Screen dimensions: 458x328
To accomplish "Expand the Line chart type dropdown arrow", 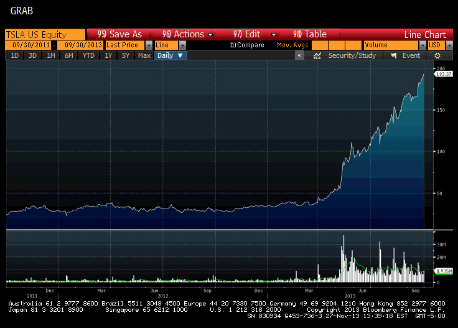I will 182,45.
